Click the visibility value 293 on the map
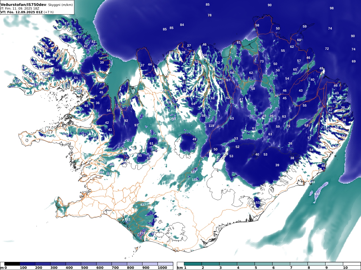The height and width of the screenshot is (270, 361). pyautogui.click(x=173, y=119)
